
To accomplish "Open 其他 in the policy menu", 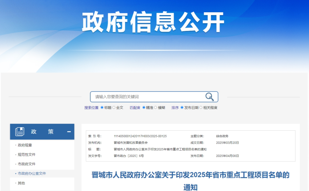I will tap(21, 183).
